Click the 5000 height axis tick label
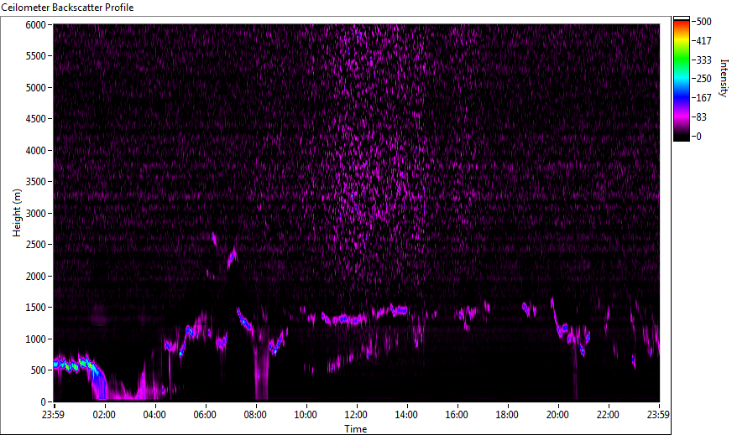Screen dimensions: 732x435 point(35,88)
